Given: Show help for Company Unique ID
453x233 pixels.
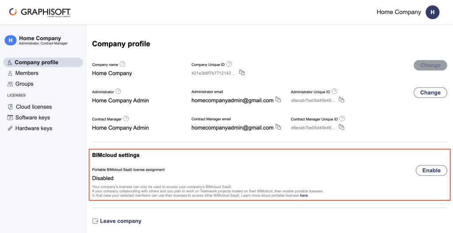Looking at the screenshot, I should (229, 65).
